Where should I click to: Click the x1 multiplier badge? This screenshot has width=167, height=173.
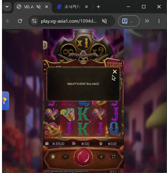(x=83, y=43)
